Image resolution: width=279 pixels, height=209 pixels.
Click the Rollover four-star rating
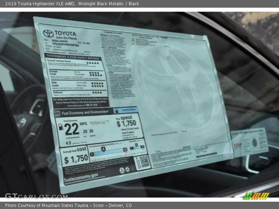coord(97,93)
